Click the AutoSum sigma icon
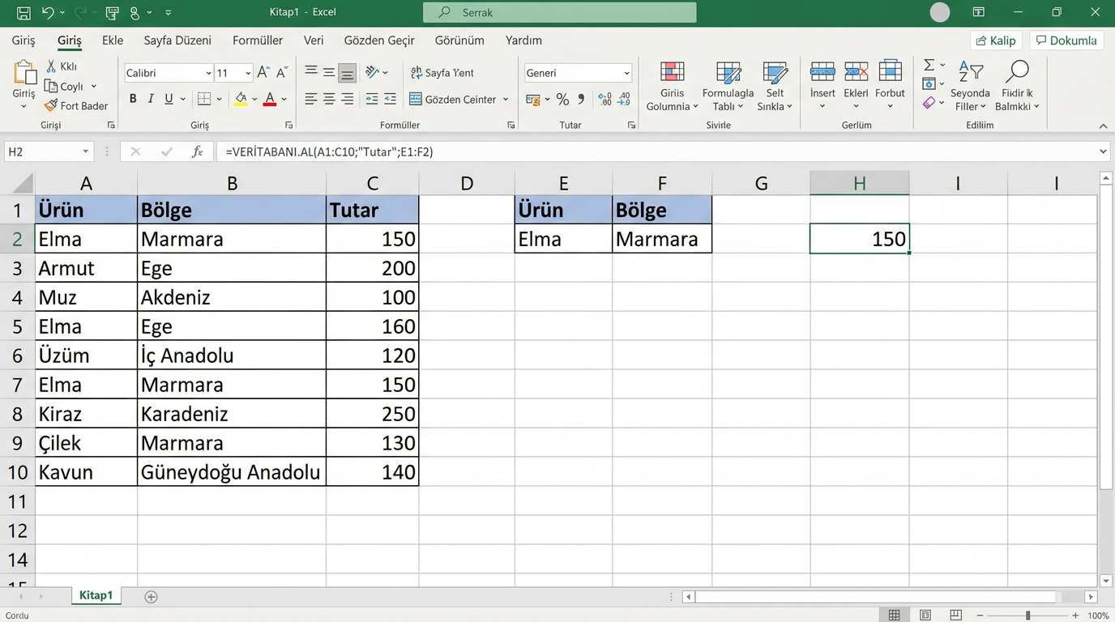 click(x=929, y=65)
